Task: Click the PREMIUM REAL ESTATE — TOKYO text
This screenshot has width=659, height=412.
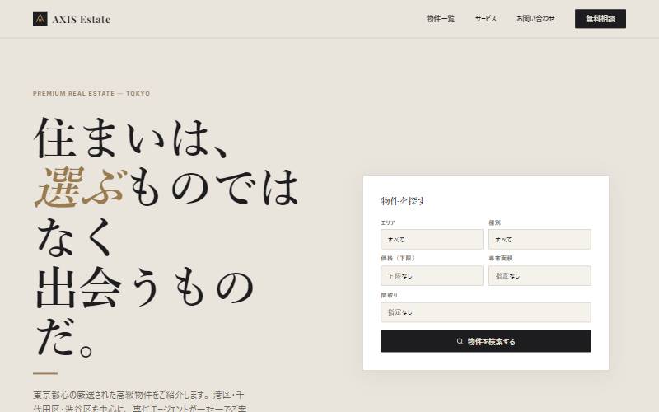Action: [x=91, y=93]
